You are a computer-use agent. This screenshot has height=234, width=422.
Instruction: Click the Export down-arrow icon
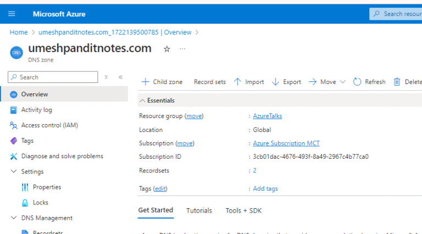(275, 82)
